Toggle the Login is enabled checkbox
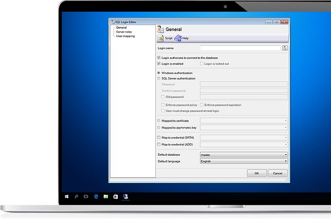The height and width of the screenshot is (219, 331). (x=159, y=63)
